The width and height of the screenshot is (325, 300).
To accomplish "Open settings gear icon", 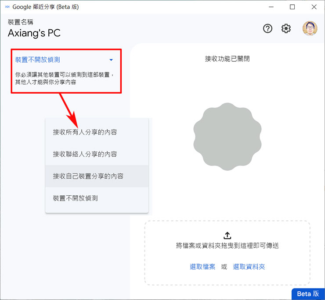I will (x=286, y=28).
